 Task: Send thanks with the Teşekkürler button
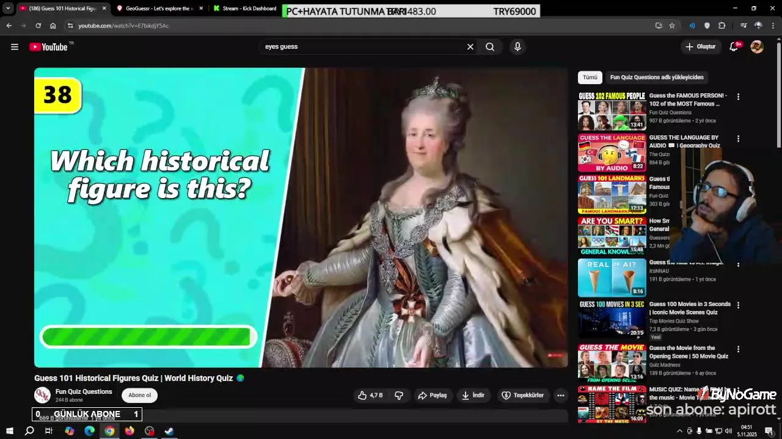coord(523,395)
